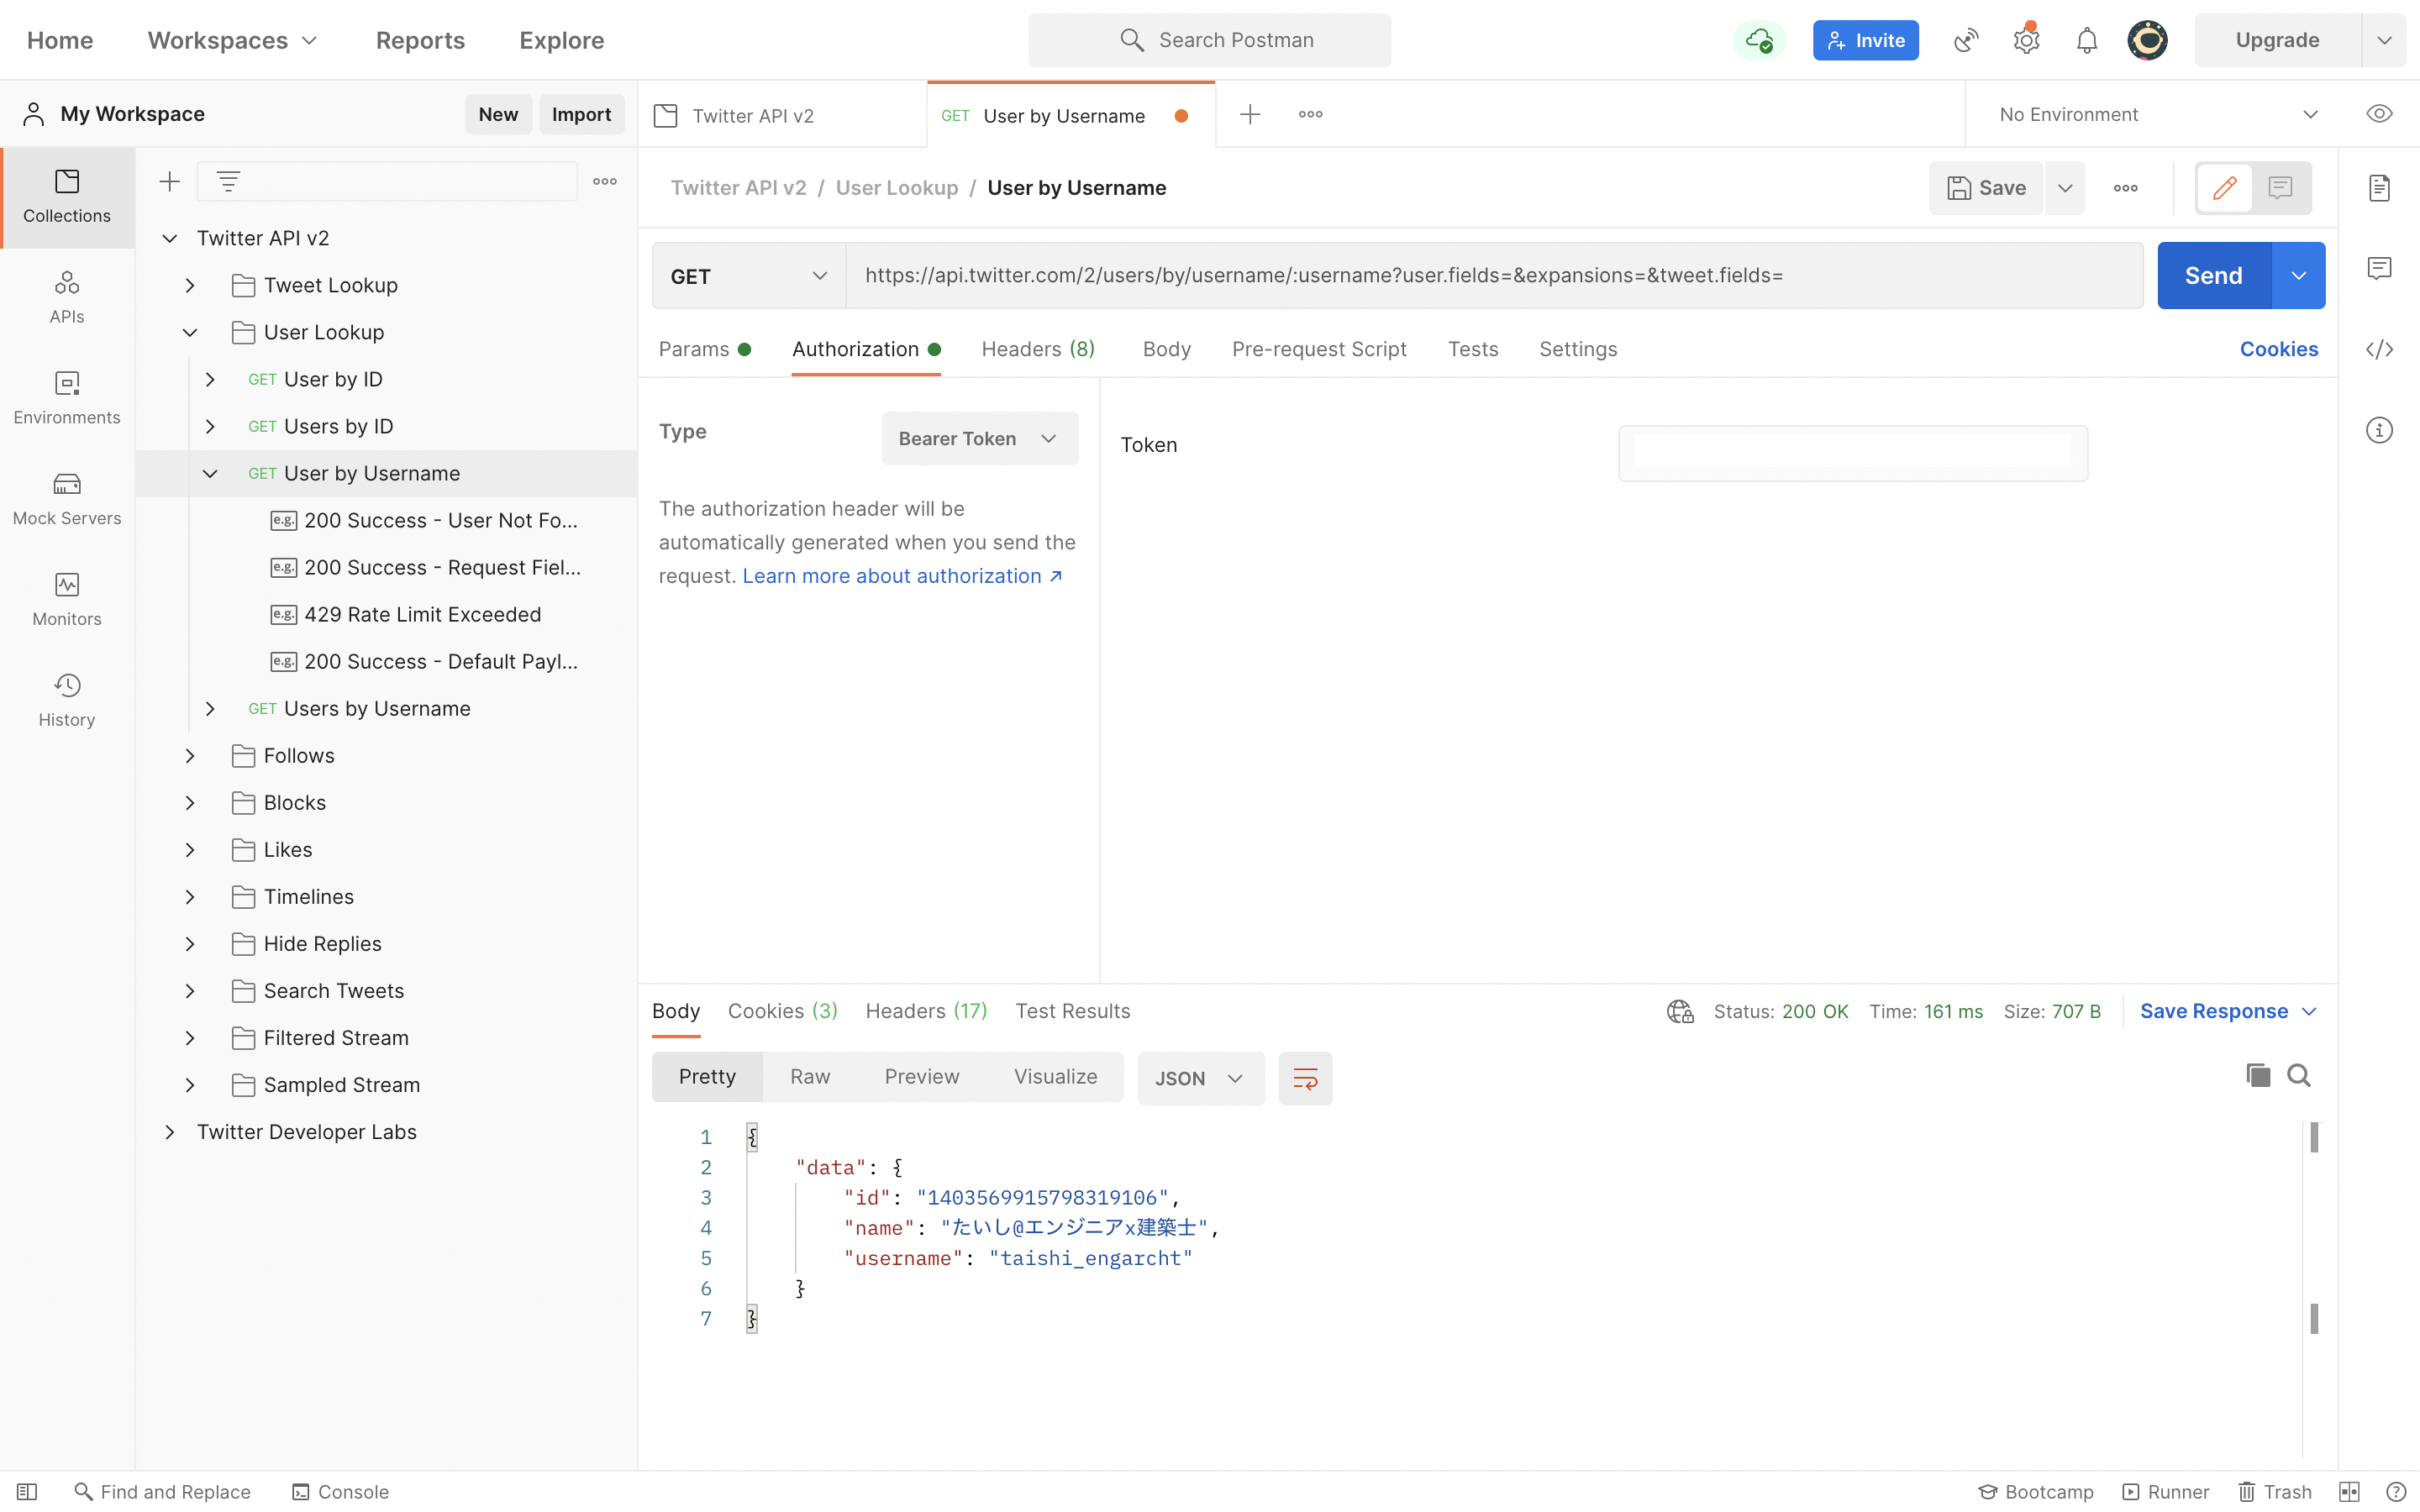Open Learn more about authorization link
The image size is (2420, 1512).
(901, 576)
